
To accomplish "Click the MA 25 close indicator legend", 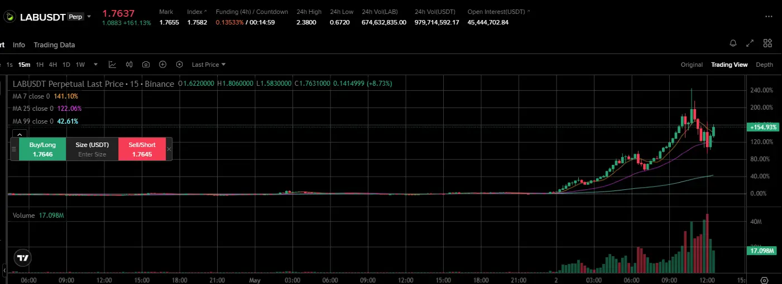I will click(47, 109).
